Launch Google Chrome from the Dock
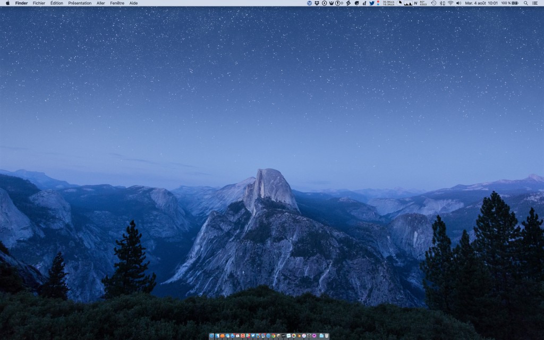Screen dimensions: 544x340 [273, 336]
